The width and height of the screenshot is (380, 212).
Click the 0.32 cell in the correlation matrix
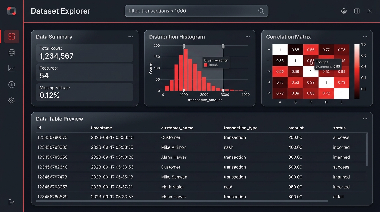pos(326,71)
